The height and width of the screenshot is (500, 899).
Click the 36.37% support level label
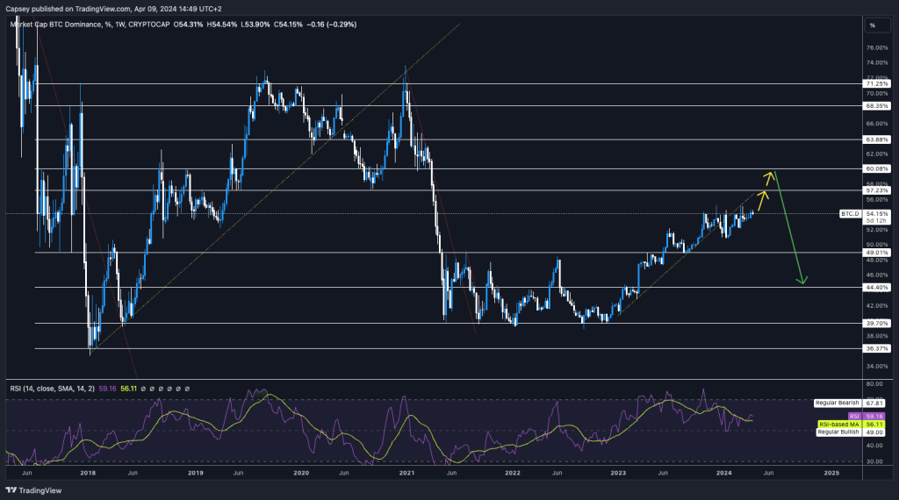(x=877, y=348)
